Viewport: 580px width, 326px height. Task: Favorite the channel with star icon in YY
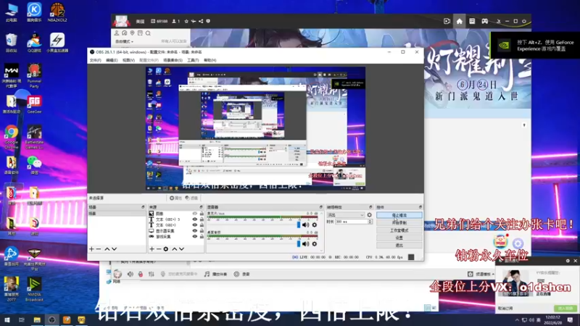coord(186,21)
